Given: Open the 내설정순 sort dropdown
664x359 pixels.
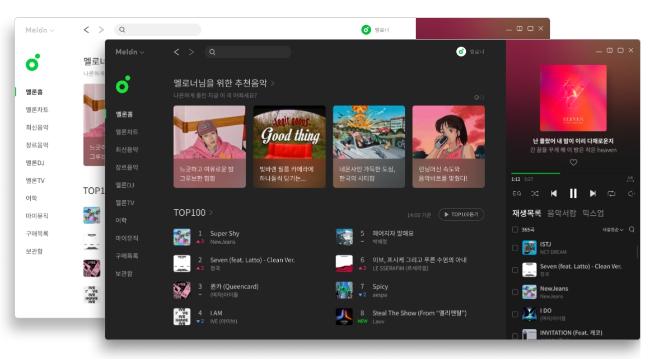Looking at the screenshot, I should coord(612,230).
